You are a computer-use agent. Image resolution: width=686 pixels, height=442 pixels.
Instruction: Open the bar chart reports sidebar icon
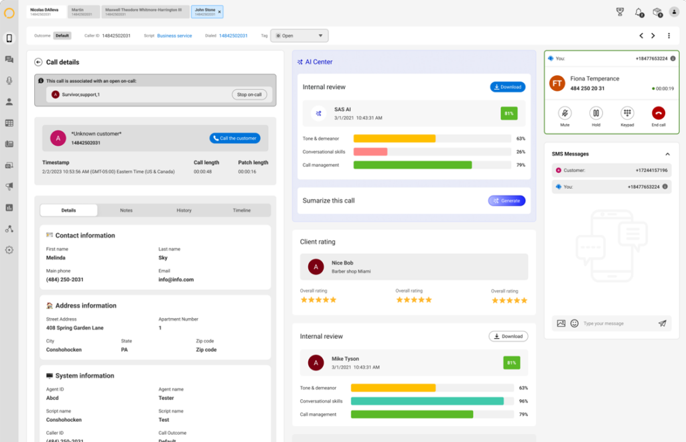[x=9, y=208]
